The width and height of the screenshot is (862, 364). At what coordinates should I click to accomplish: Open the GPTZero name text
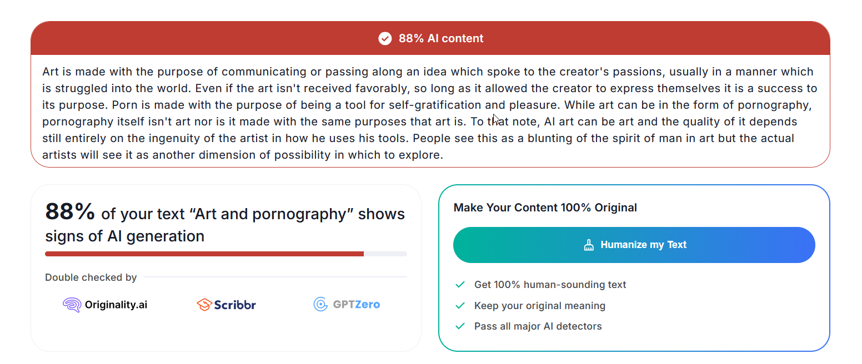356,304
